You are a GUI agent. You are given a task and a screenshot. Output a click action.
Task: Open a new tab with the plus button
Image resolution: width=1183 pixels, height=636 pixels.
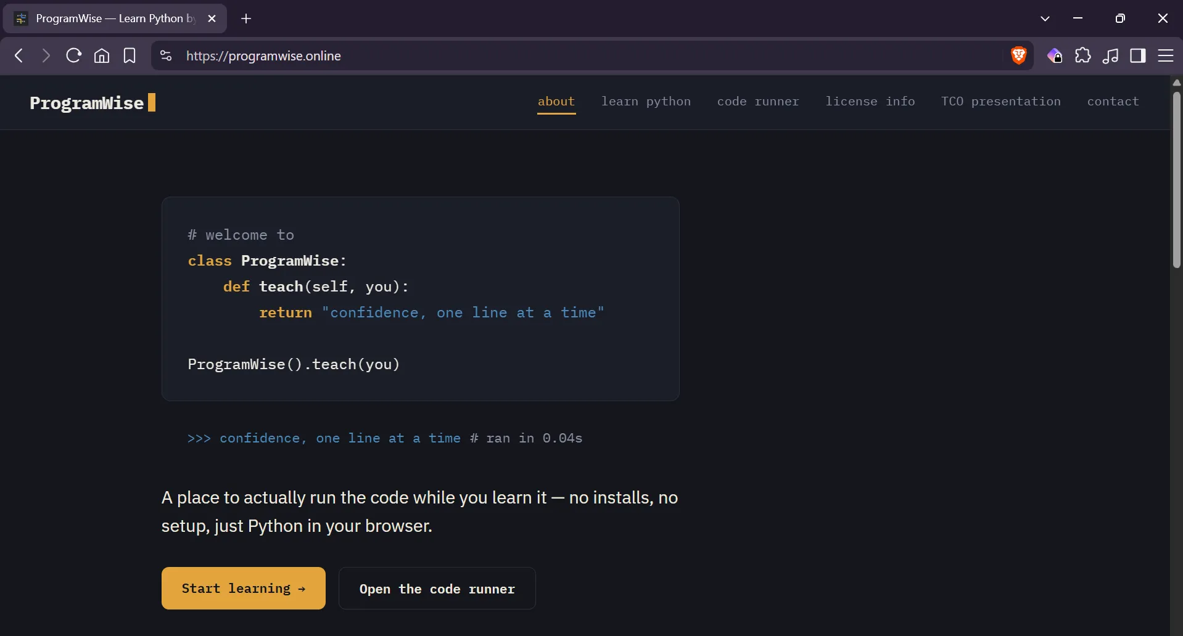246,18
